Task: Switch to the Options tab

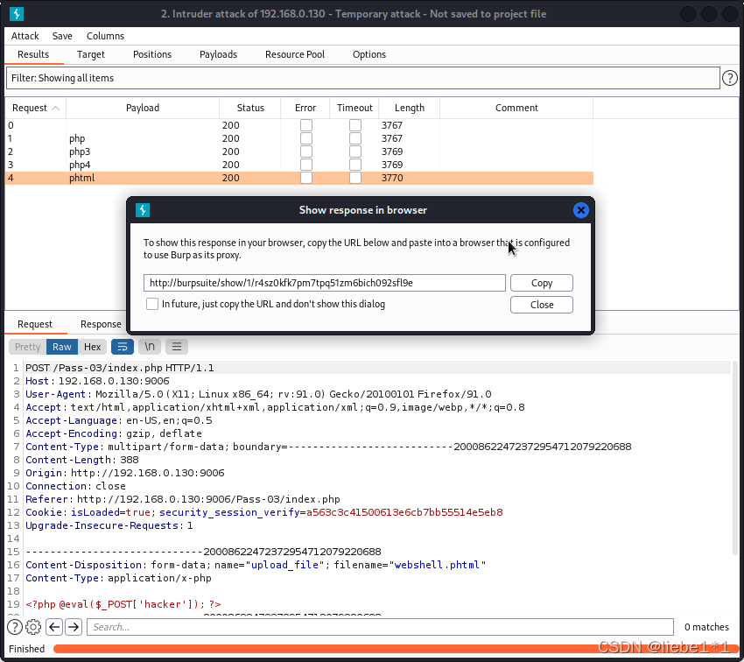Action: (369, 54)
